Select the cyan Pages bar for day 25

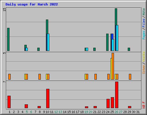tap(113, 45)
